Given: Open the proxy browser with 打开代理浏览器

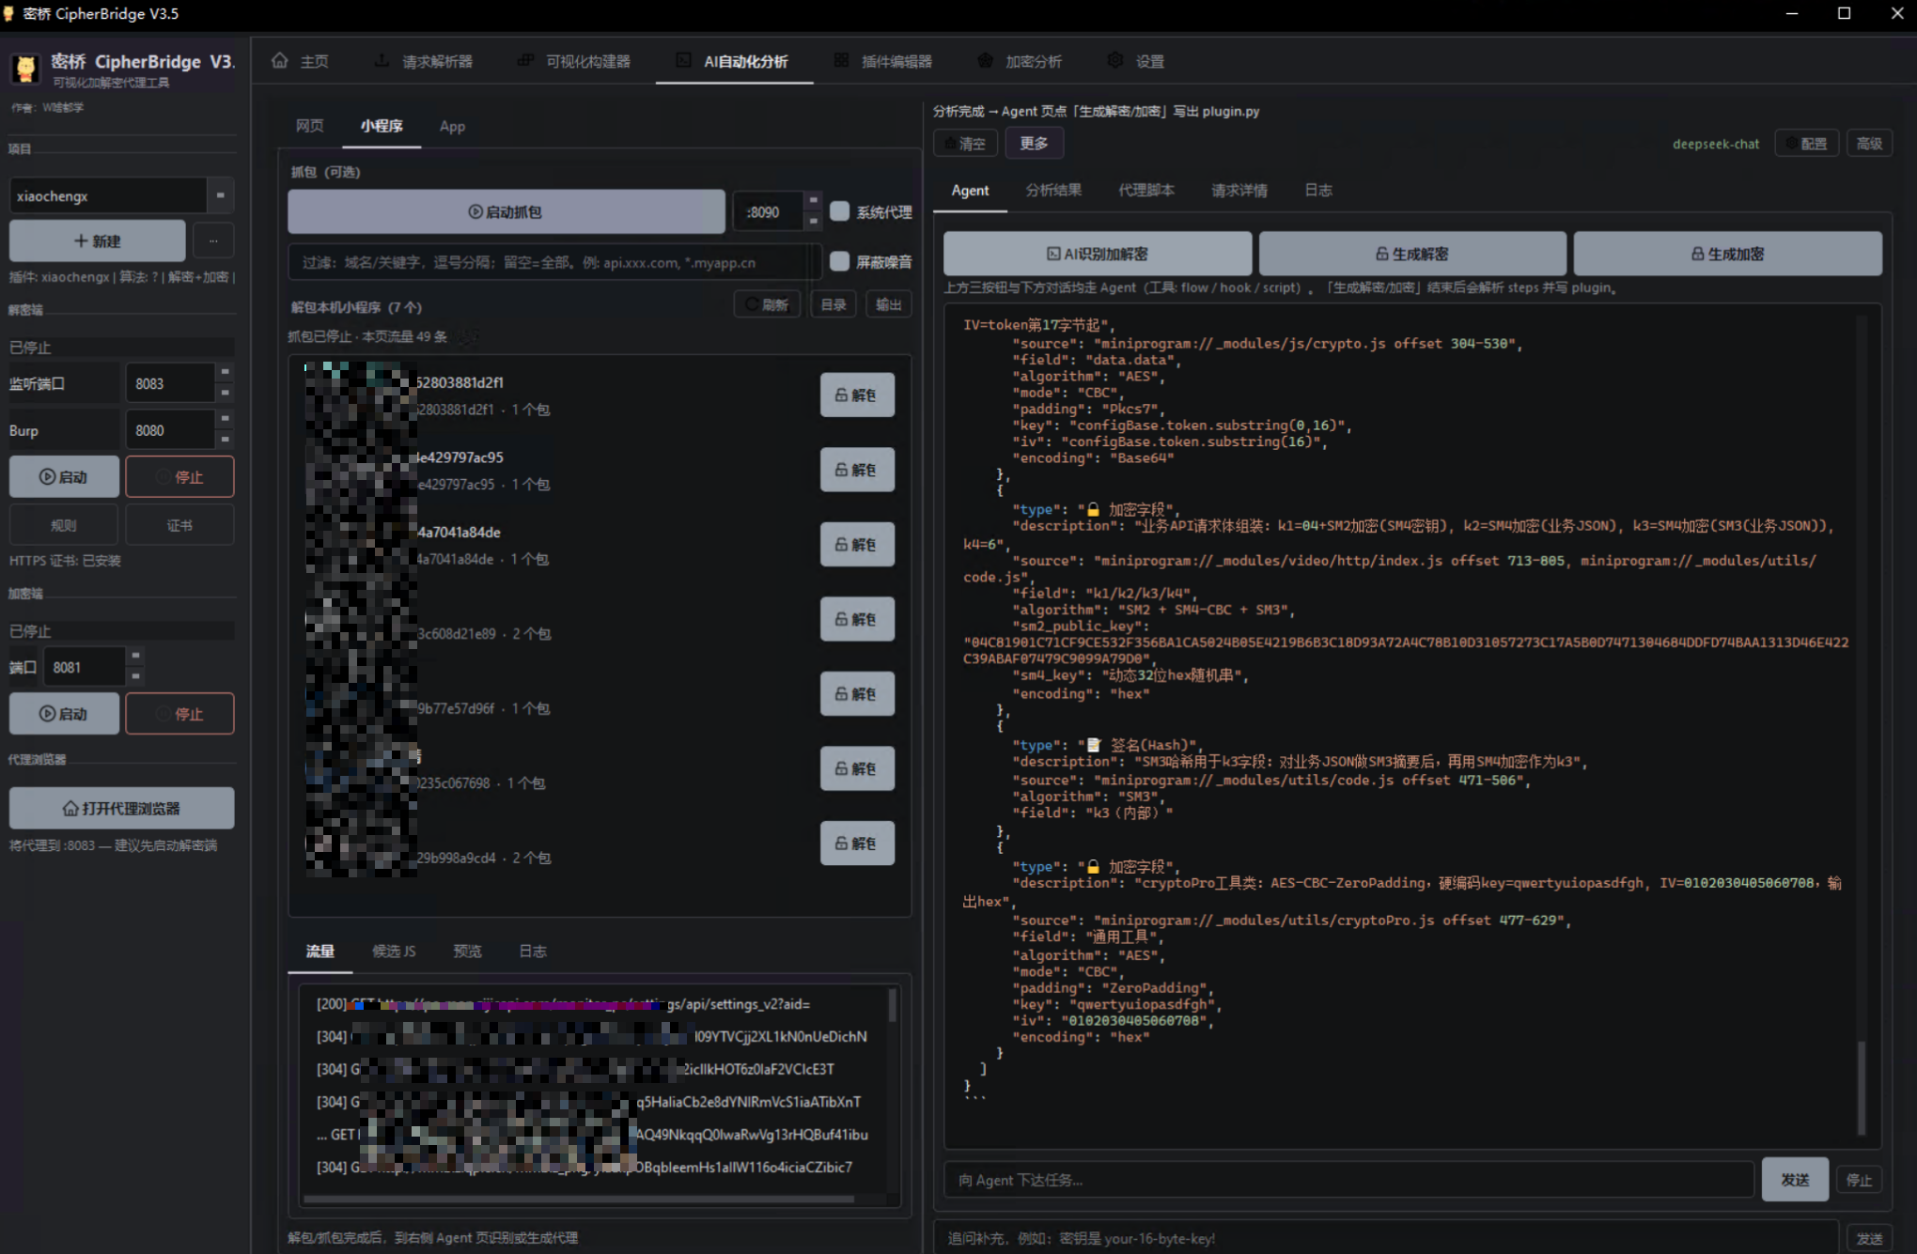Looking at the screenshot, I should (x=122, y=808).
